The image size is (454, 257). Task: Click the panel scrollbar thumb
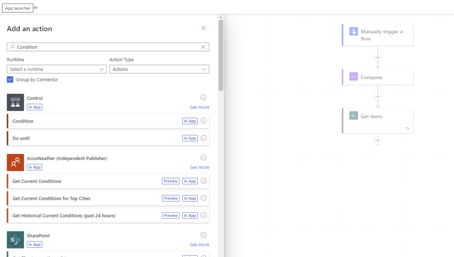click(x=221, y=55)
